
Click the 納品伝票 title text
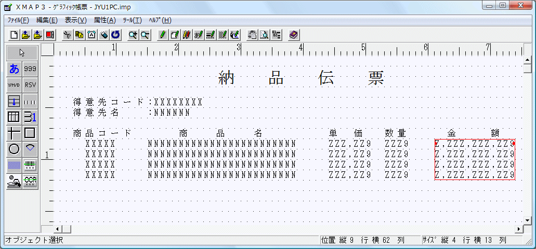point(301,78)
